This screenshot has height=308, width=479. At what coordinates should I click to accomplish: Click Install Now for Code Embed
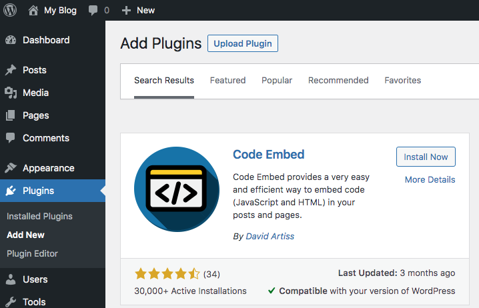coord(426,157)
